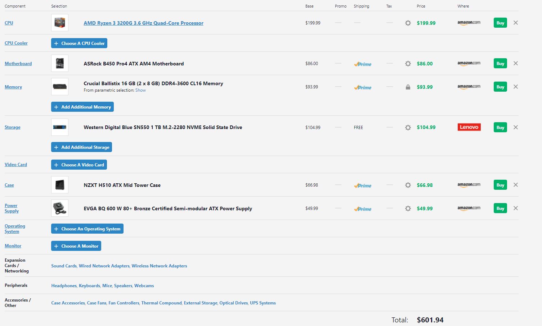
Task: Click the Amazon logo in Case row
Action: 469,185
